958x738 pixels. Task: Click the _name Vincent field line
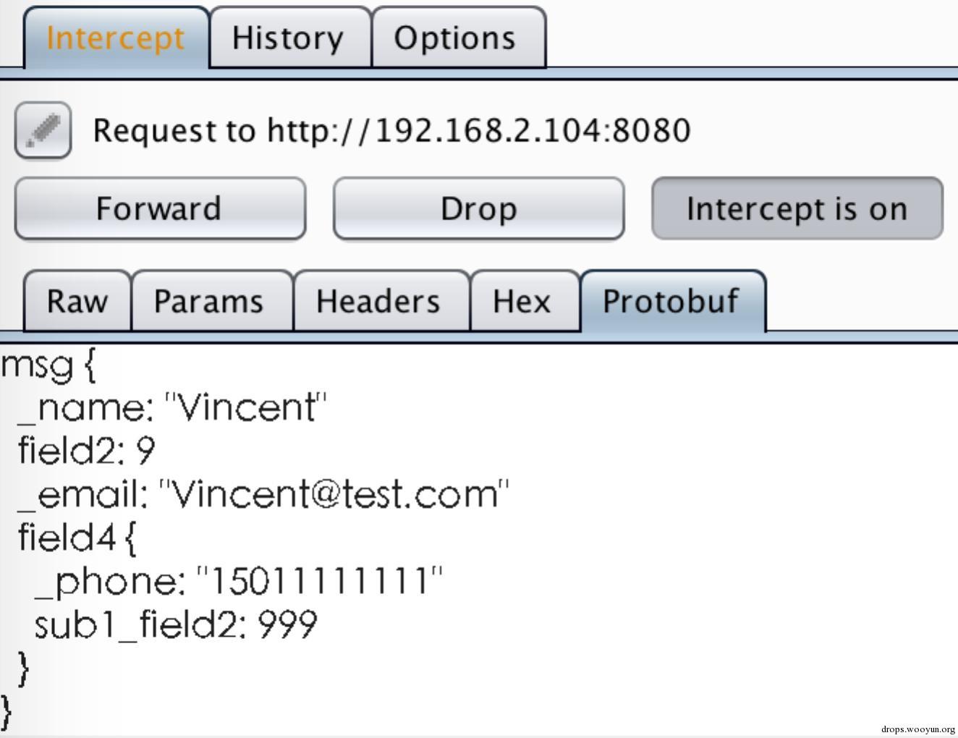(x=172, y=408)
